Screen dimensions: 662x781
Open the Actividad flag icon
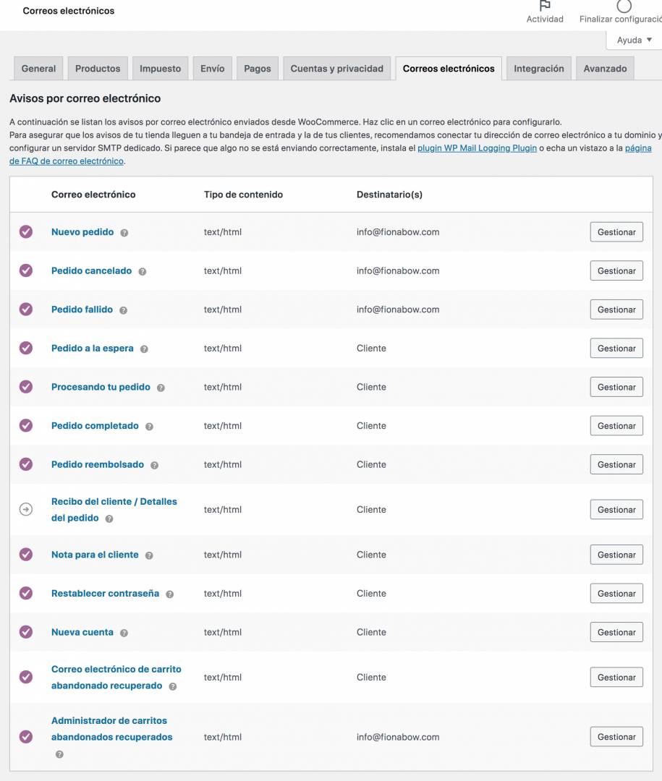(x=545, y=6)
